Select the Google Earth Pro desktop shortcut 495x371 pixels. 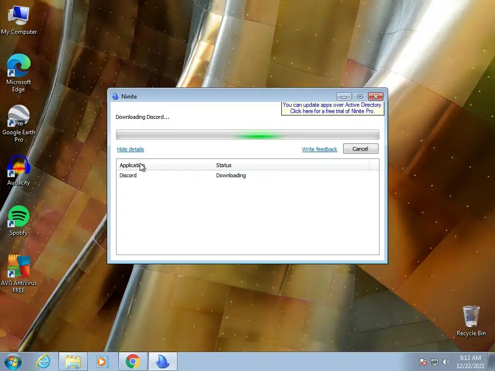click(x=19, y=124)
